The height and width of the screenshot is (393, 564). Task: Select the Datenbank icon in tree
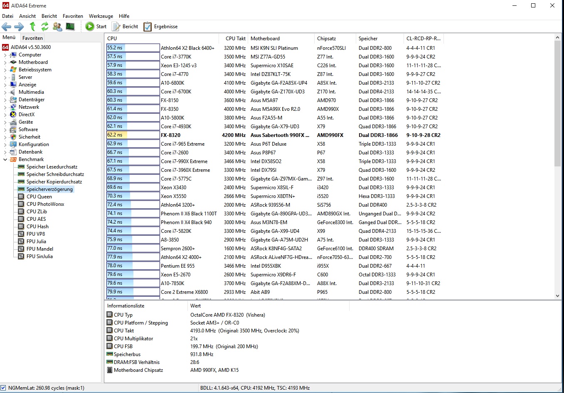pos(13,152)
